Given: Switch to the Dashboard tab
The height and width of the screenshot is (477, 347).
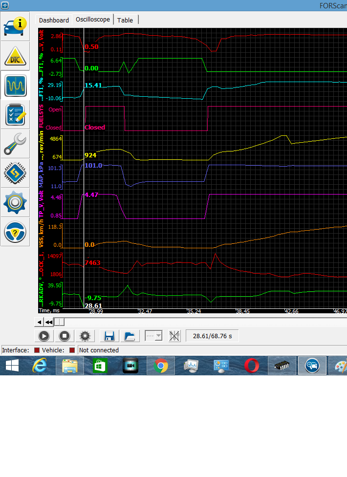Looking at the screenshot, I should pyautogui.click(x=54, y=20).
